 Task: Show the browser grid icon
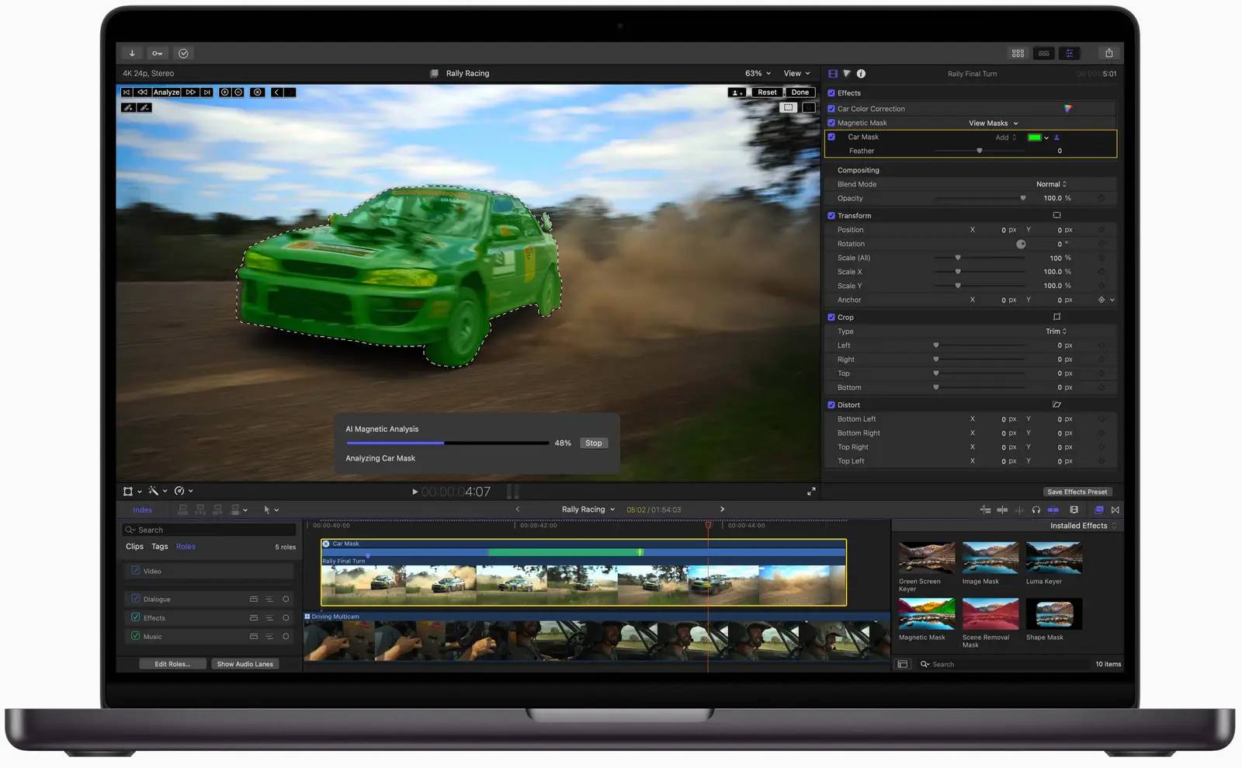(1018, 53)
